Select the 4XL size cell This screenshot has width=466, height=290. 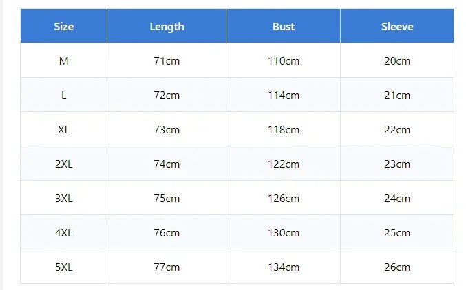click(x=63, y=232)
